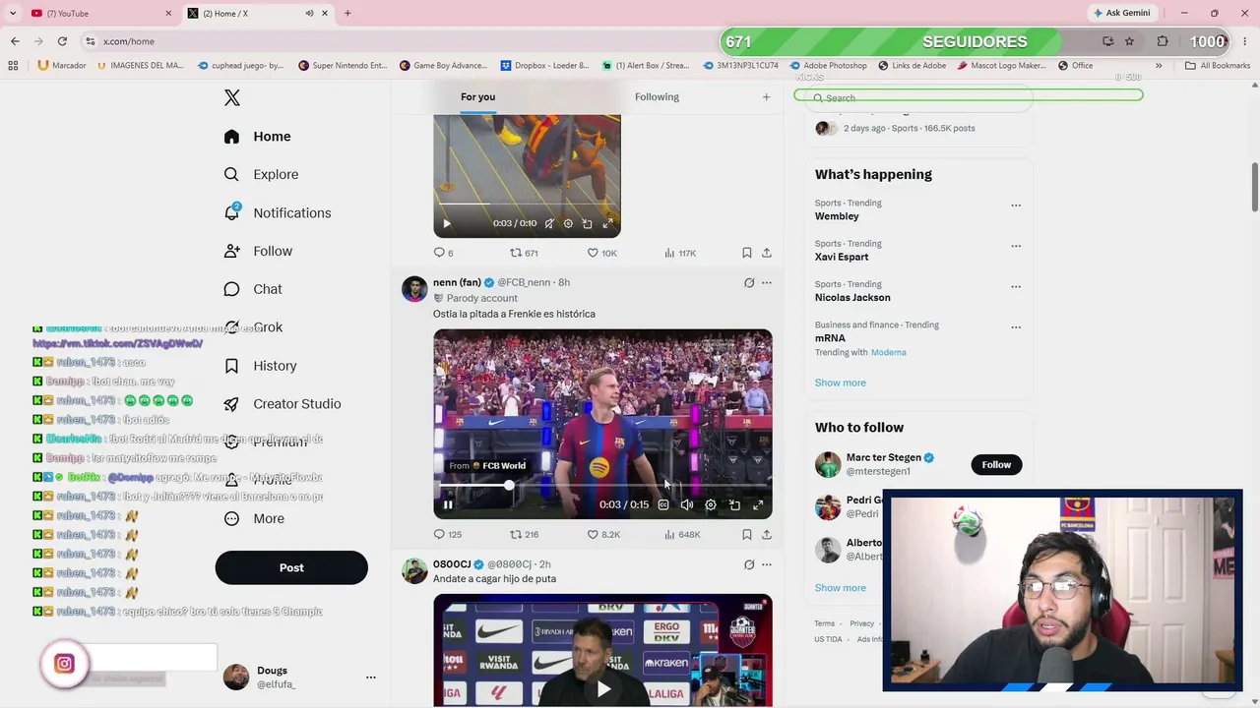Open the Ask Gemini button
This screenshot has width=1260, height=708.
(1122, 13)
